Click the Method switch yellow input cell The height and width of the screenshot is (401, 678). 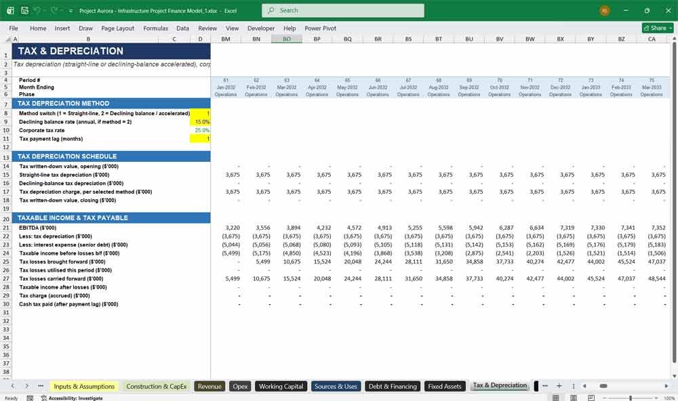[200, 113]
